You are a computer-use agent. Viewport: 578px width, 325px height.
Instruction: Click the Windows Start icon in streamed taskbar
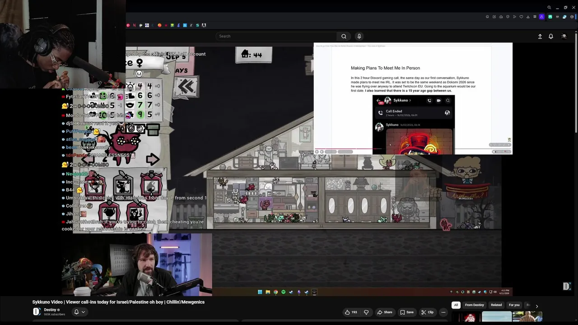click(x=260, y=292)
